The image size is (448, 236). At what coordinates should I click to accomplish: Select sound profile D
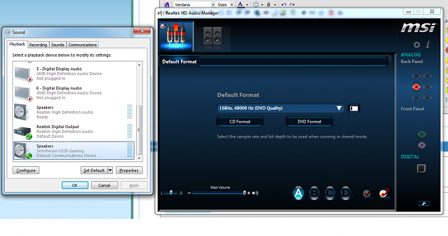[345, 193]
